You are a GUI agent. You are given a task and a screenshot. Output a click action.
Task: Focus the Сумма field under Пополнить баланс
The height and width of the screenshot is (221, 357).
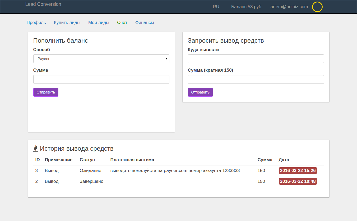[101, 79]
